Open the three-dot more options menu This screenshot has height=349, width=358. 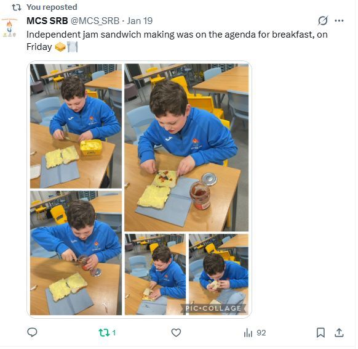click(339, 21)
